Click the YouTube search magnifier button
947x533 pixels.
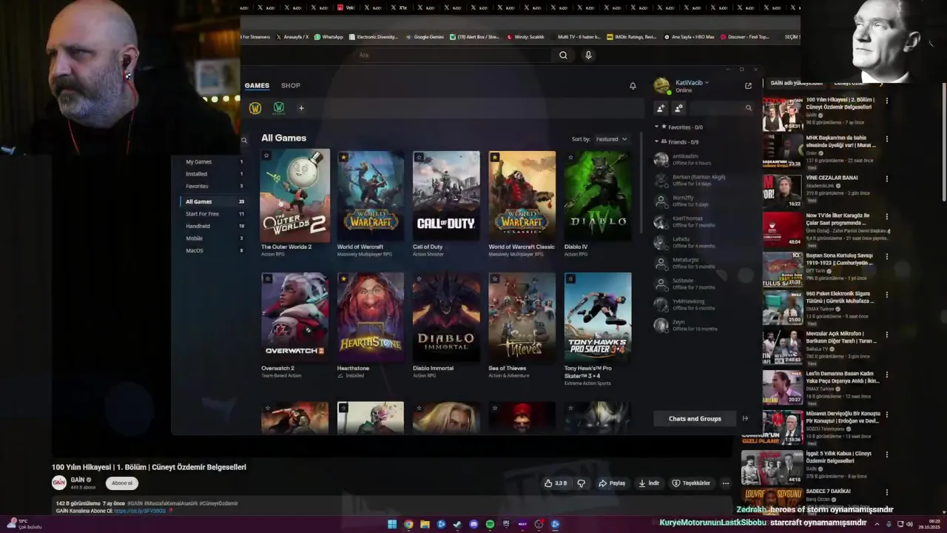pyautogui.click(x=563, y=55)
